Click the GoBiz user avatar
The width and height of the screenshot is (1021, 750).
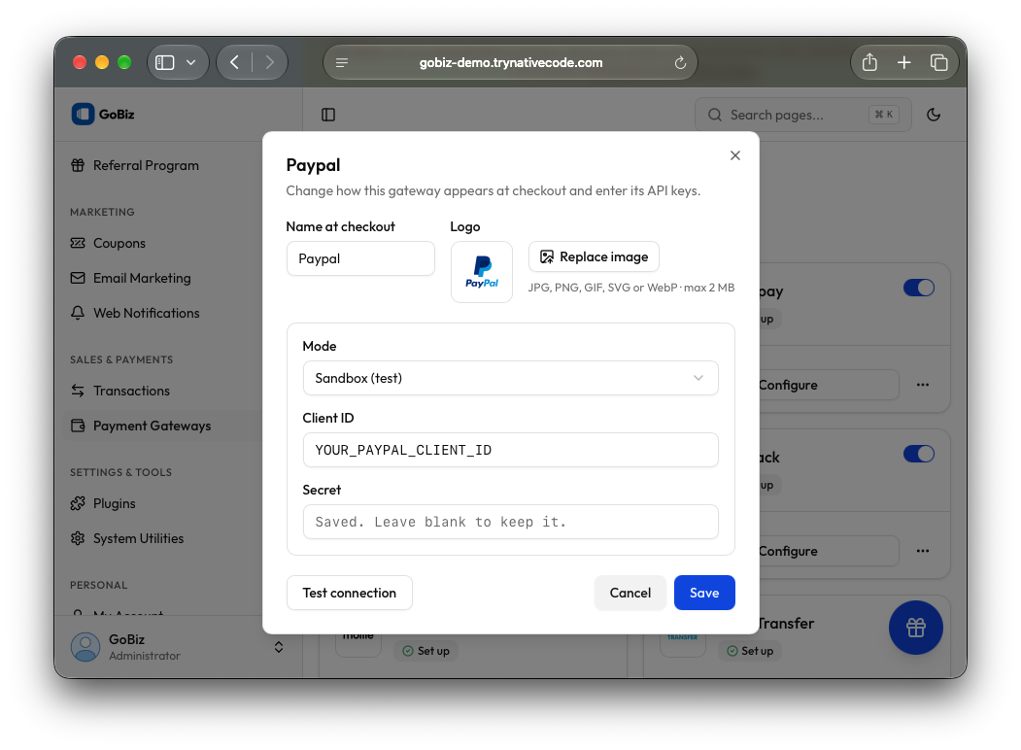pos(85,647)
